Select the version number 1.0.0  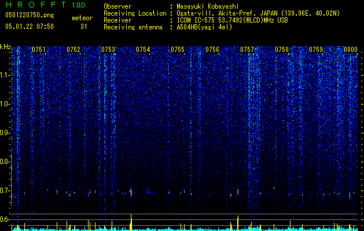click(78, 5)
